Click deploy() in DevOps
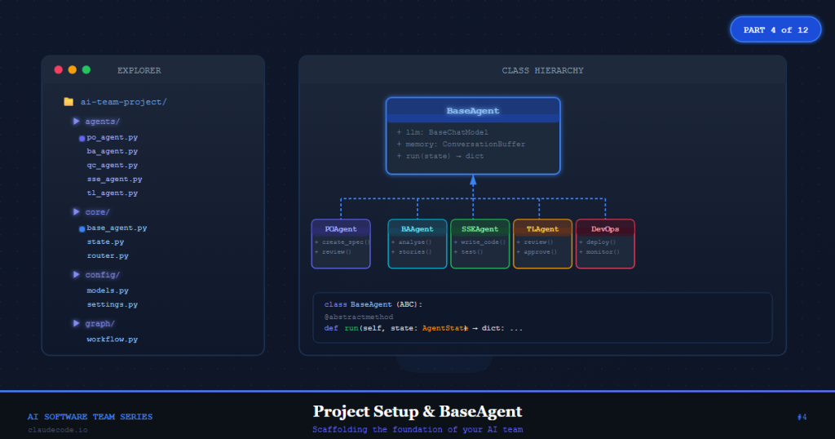Image resolution: width=835 pixels, height=439 pixels. coord(598,242)
